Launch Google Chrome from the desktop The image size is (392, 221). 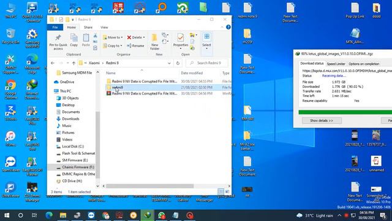[x=10, y=90]
